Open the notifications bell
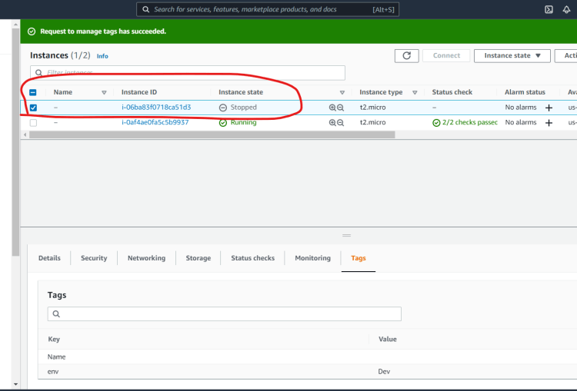Image resolution: width=577 pixels, height=391 pixels. click(566, 9)
